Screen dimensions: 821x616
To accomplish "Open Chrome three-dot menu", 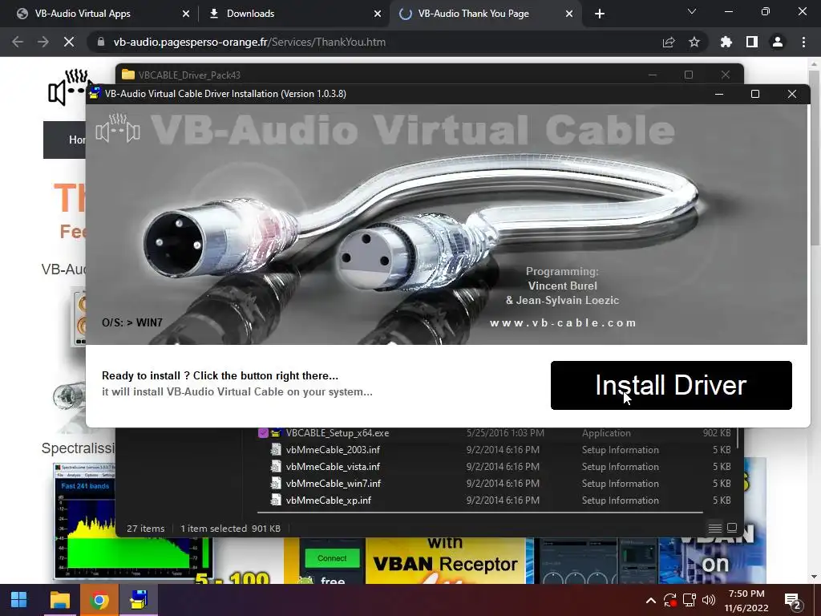I will [803, 42].
